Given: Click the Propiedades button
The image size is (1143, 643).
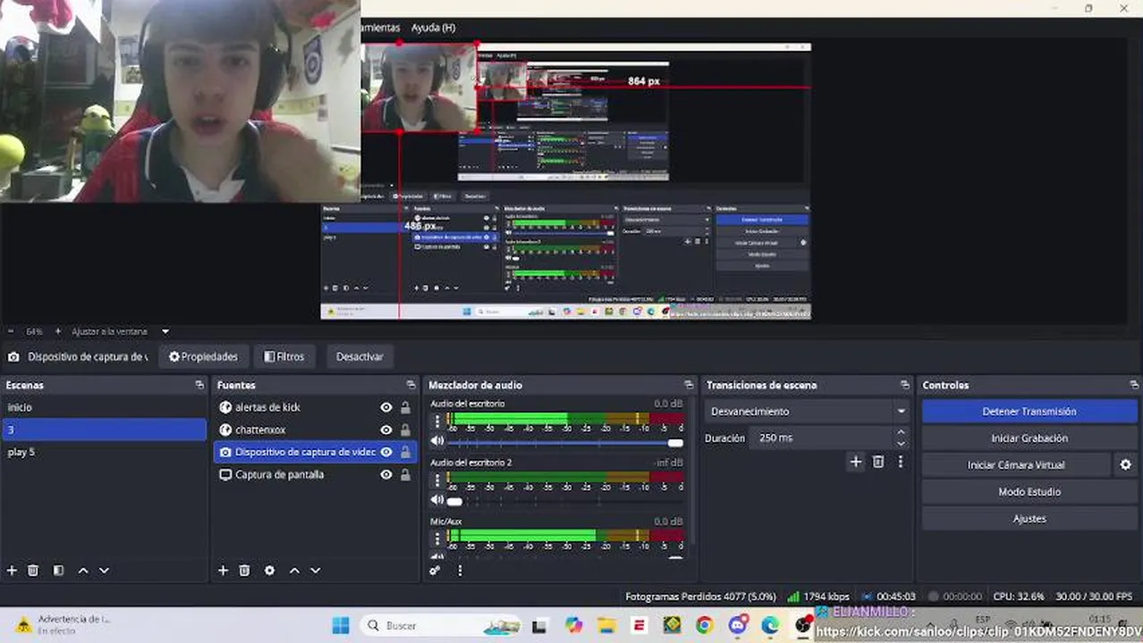Looking at the screenshot, I should click(x=203, y=356).
